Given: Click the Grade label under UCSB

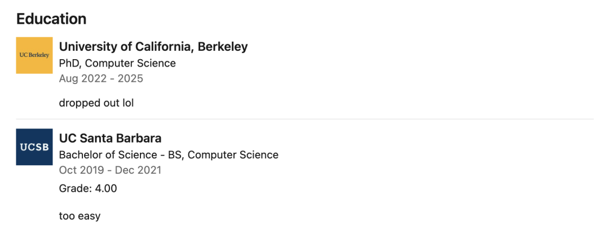Looking at the screenshot, I should point(73,189).
